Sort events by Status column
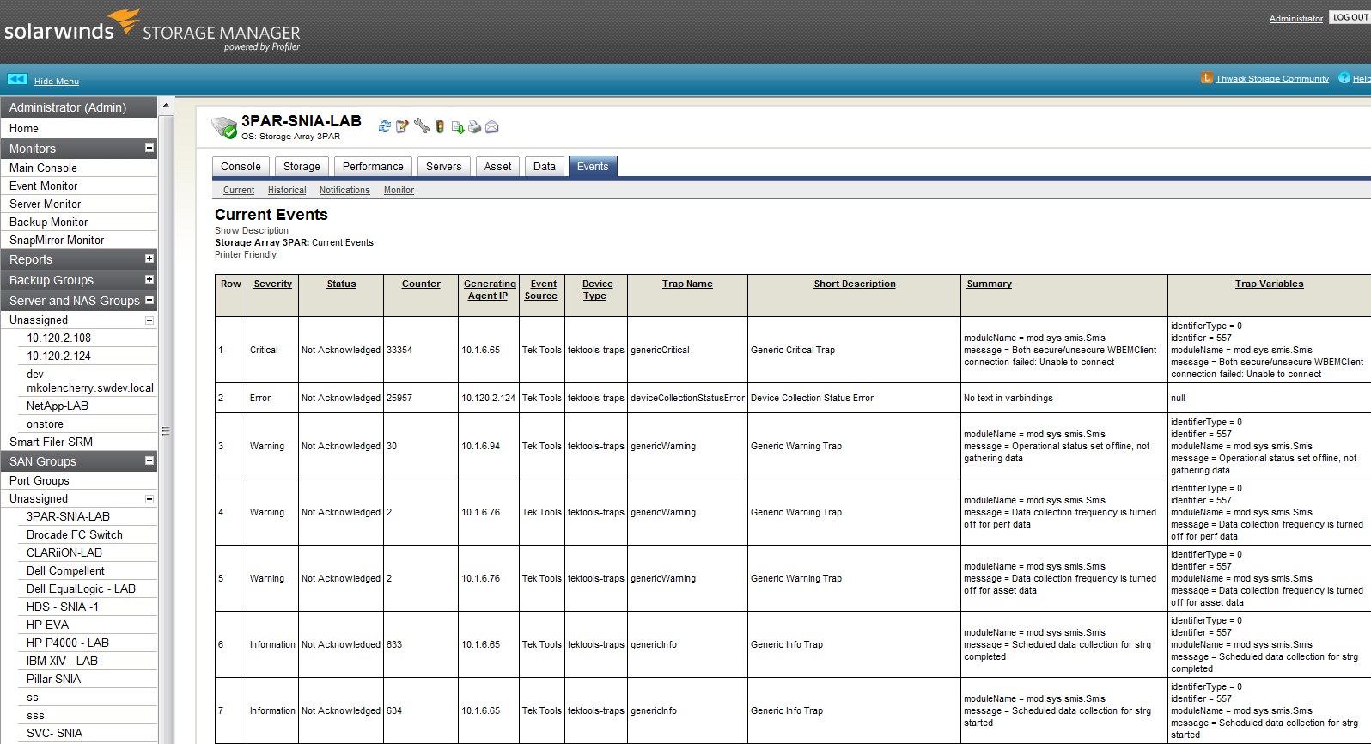The height and width of the screenshot is (744, 1371). (x=341, y=284)
